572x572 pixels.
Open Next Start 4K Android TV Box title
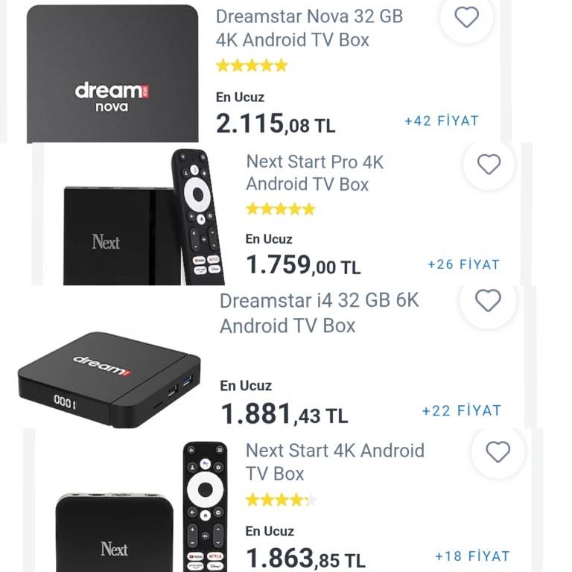pos(334,462)
